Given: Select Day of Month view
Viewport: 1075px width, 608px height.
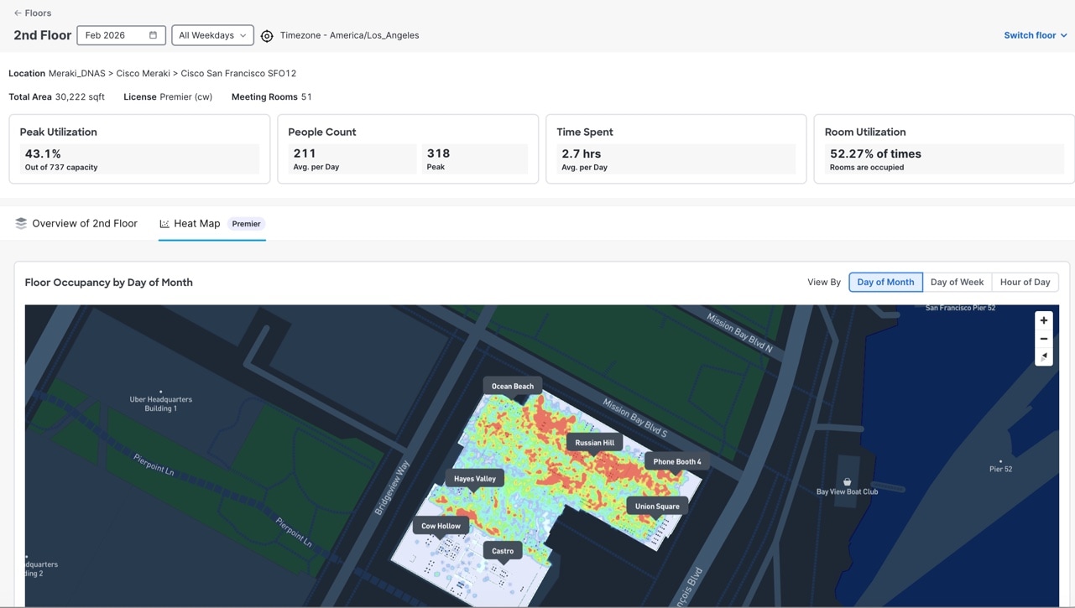Looking at the screenshot, I should [885, 283].
